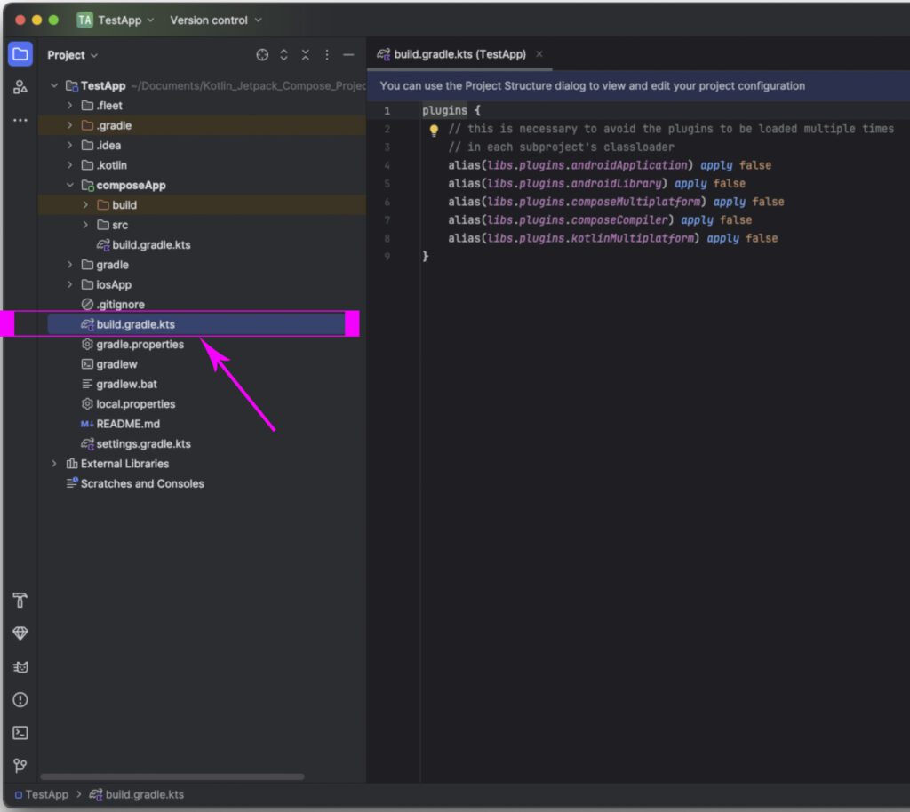This screenshot has height=812, width=910.
Task: Open the Build tool window (hammer icon)
Action: pyautogui.click(x=20, y=601)
